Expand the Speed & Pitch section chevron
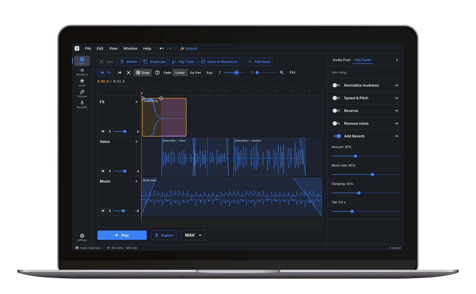This screenshot has height=294, width=476. pyautogui.click(x=397, y=98)
